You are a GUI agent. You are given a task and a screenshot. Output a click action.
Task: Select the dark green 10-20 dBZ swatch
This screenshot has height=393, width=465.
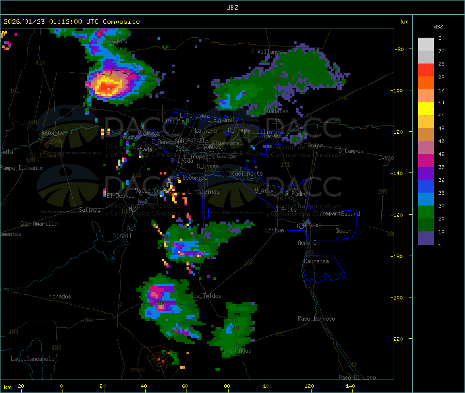pyautogui.click(x=426, y=225)
